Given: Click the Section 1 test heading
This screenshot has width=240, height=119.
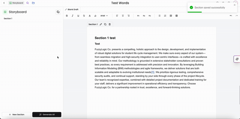Looking at the screenshot, I should click(x=105, y=38).
